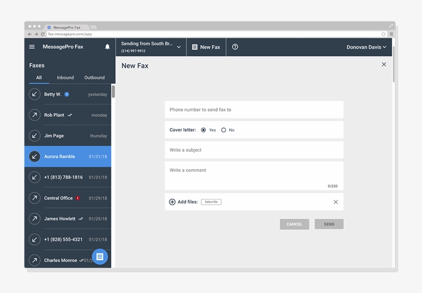Click the notifications bell icon
Viewport: 422px width, 293px height.
click(108, 47)
